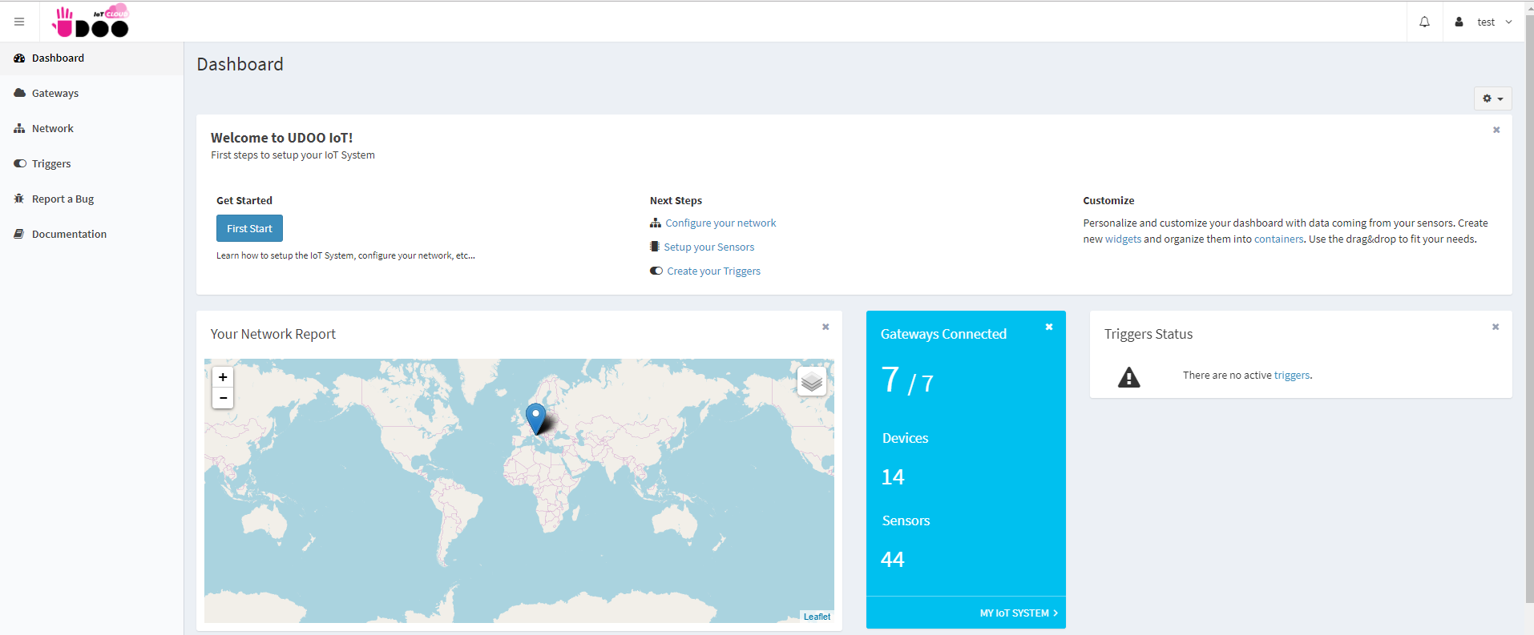Open Network in the sidebar
Image resolution: width=1534 pixels, height=635 pixels.
(91, 128)
